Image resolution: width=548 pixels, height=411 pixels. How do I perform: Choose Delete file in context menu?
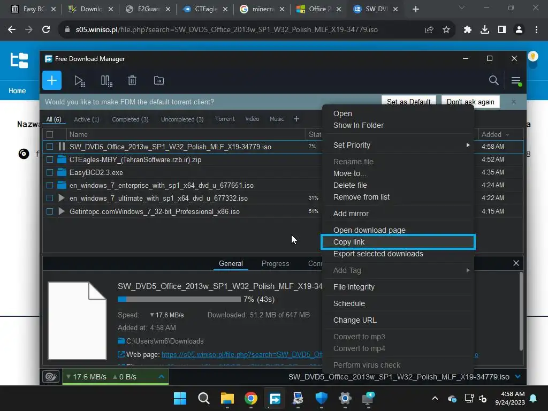(350, 185)
